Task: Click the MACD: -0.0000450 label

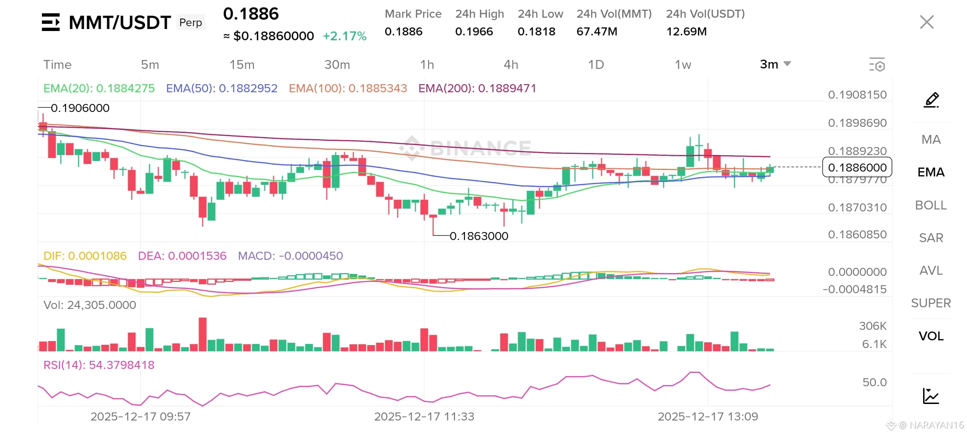Action: (291, 256)
